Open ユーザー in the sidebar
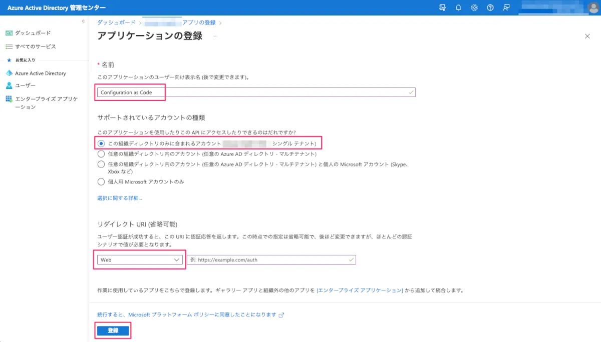The image size is (601, 342). (26, 85)
